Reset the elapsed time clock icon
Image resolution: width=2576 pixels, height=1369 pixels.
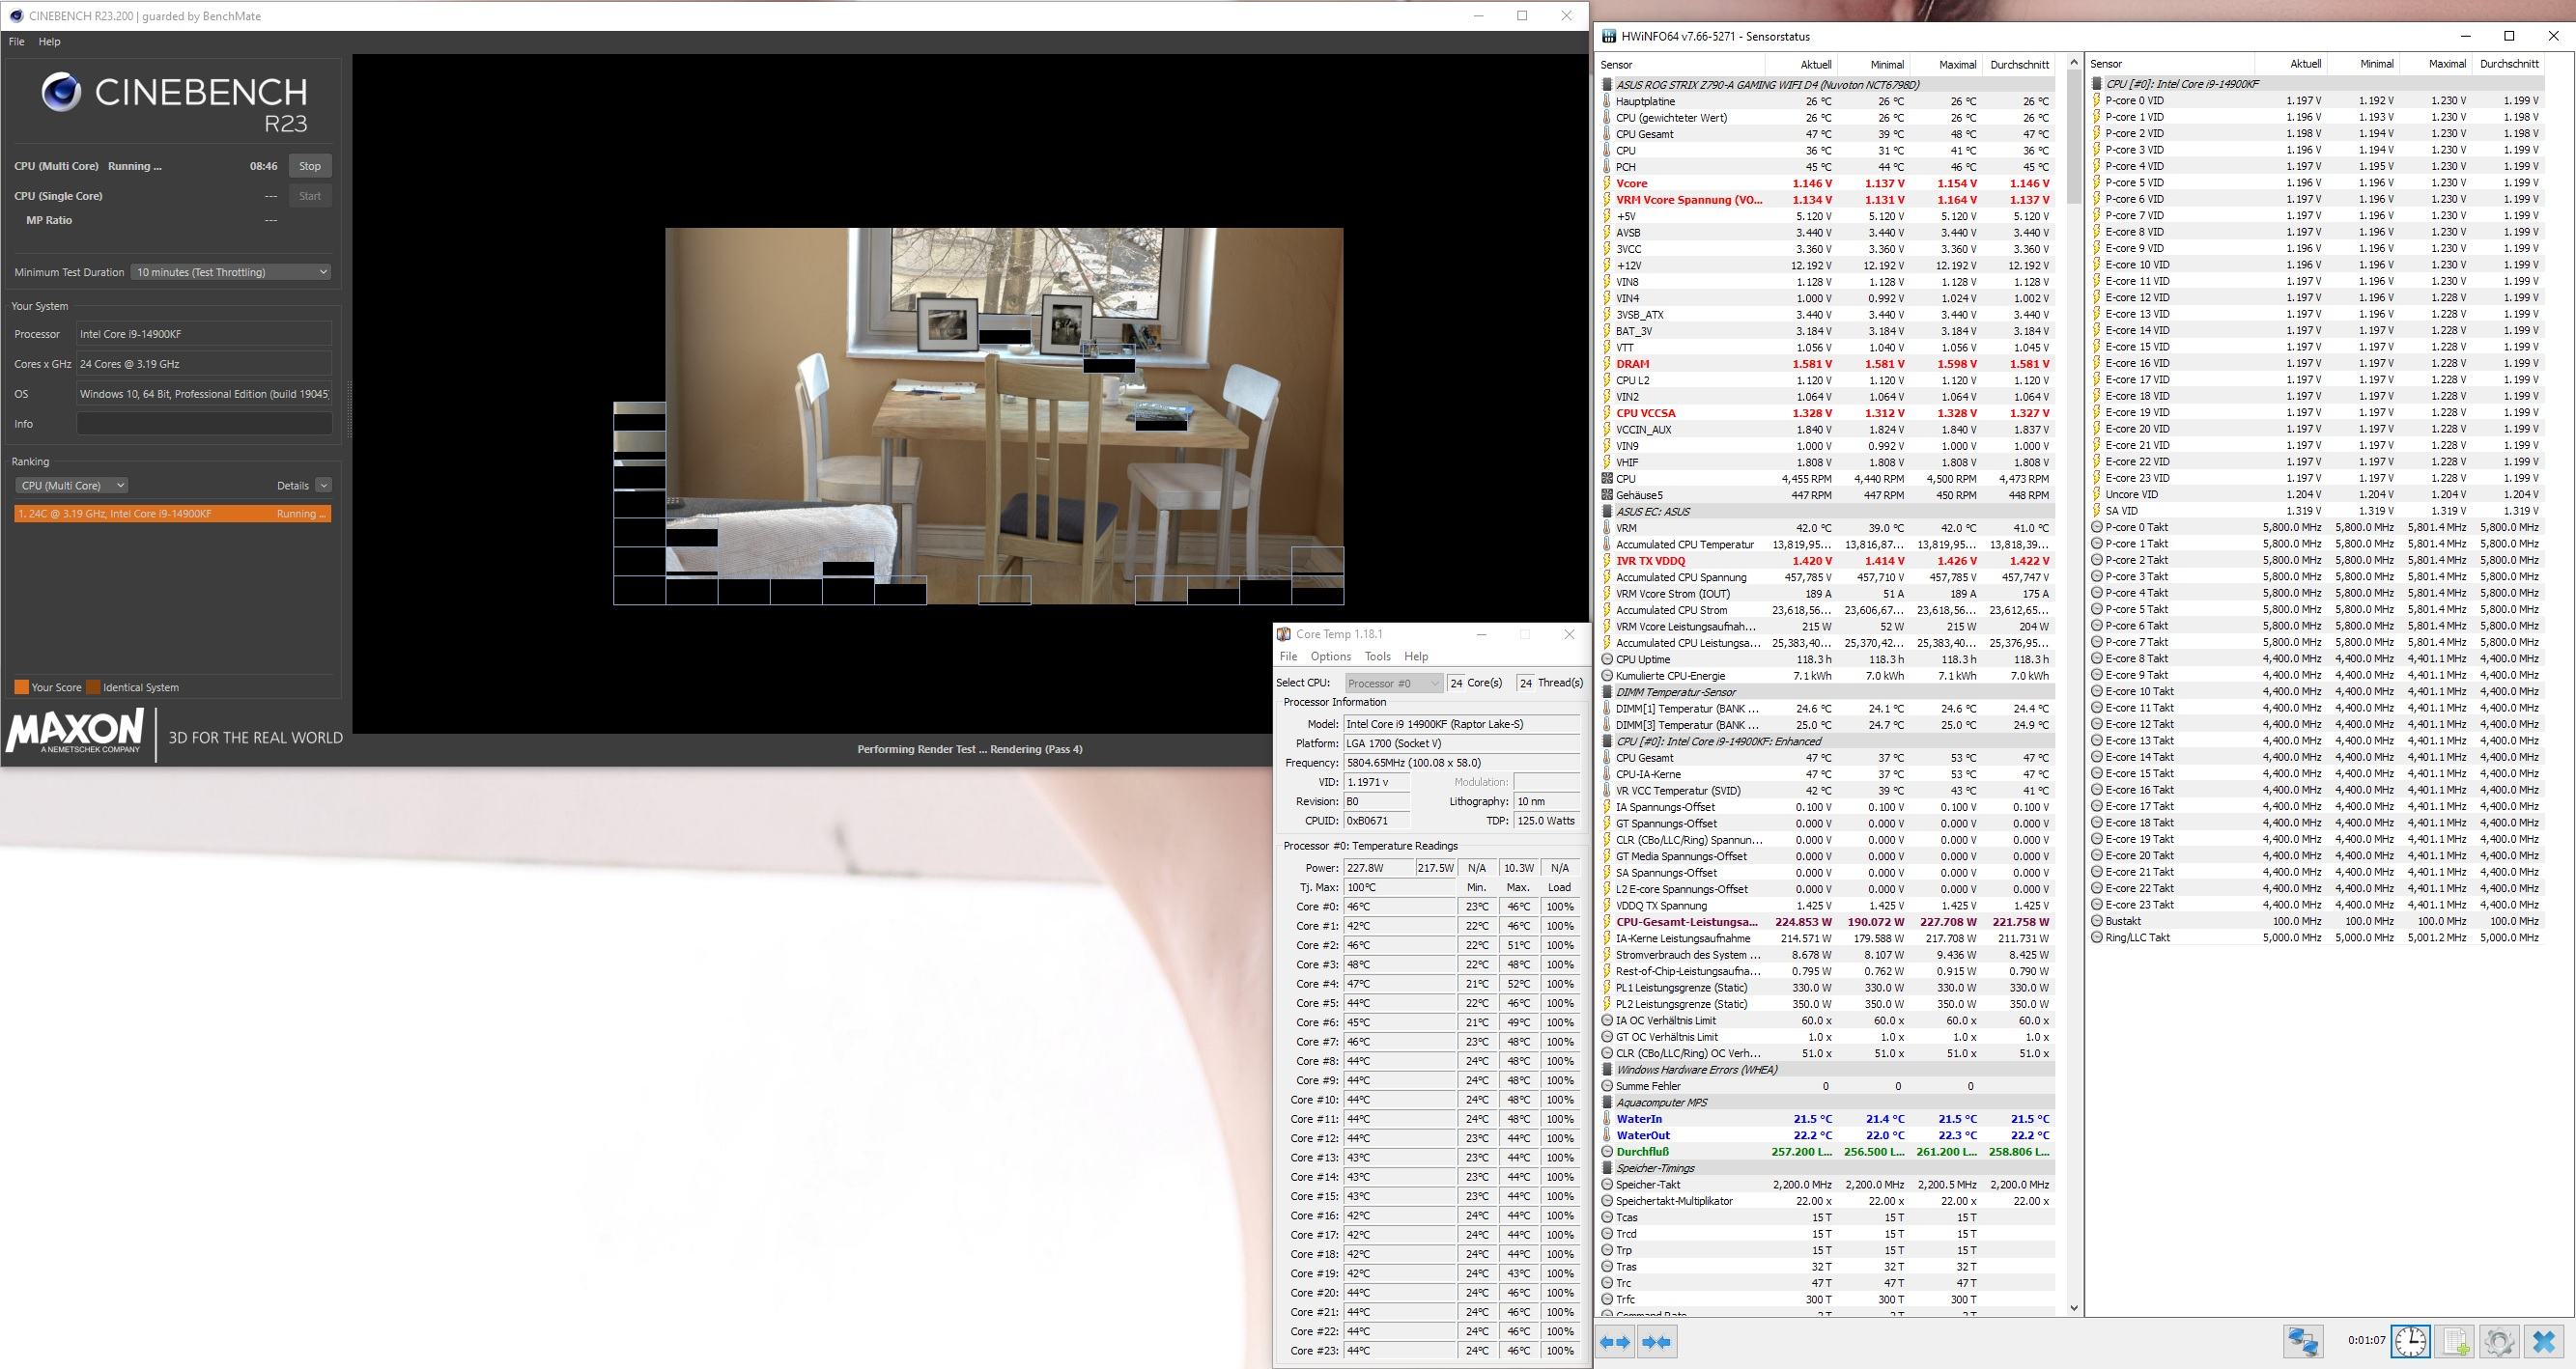pyautogui.click(x=2410, y=1341)
